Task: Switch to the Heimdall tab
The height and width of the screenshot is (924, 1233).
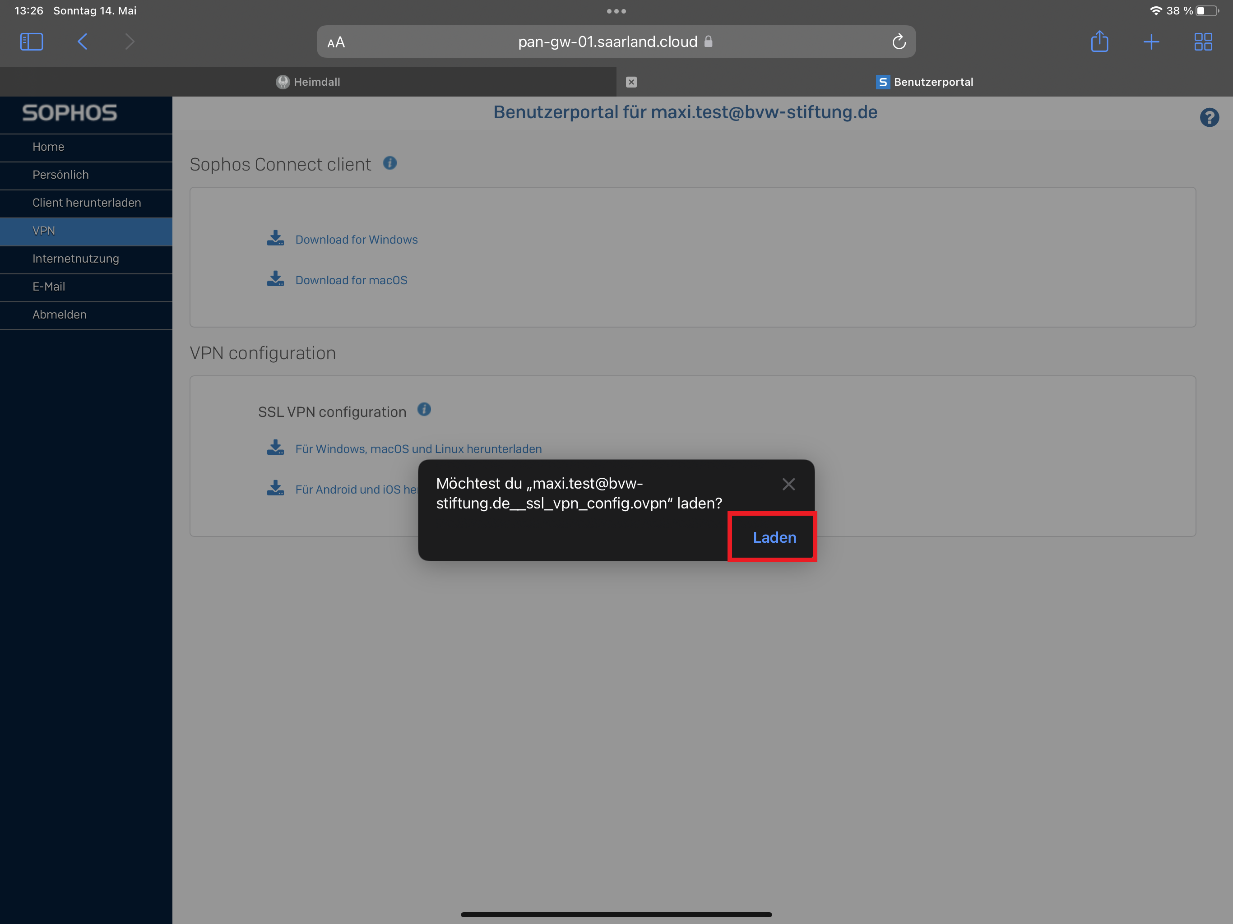Action: tap(308, 82)
